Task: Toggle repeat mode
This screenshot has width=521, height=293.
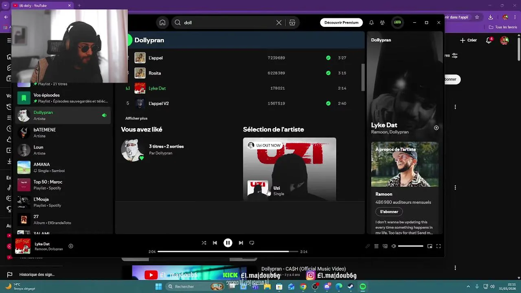Action: tap(252, 243)
